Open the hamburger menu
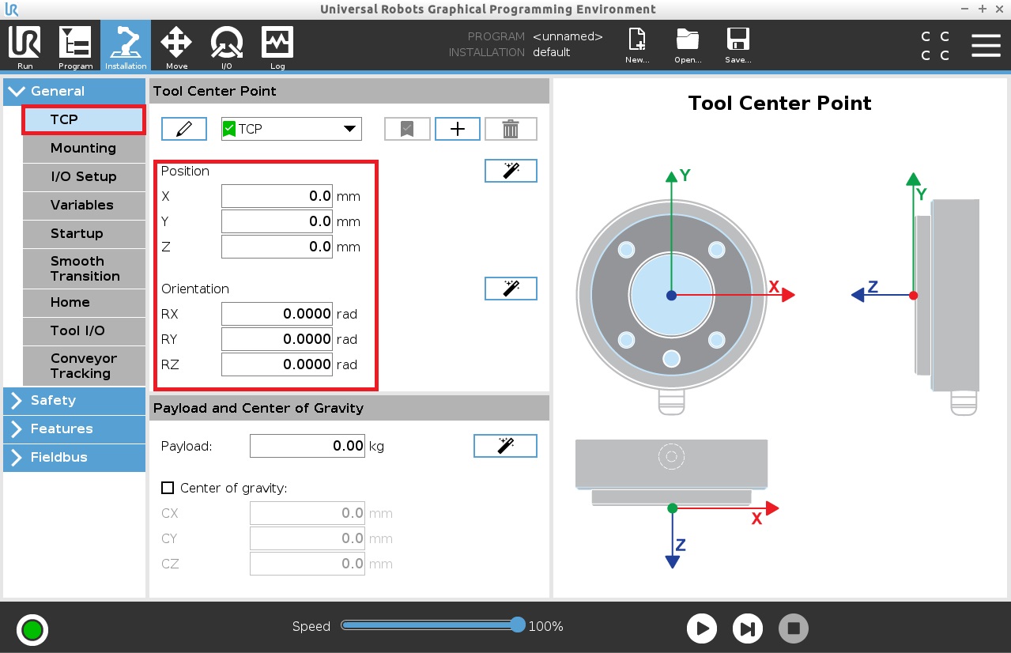The height and width of the screenshot is (653, 1011). point(986,45)
